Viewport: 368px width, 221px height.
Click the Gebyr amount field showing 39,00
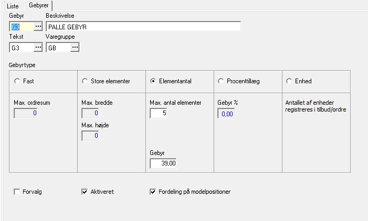164,163
